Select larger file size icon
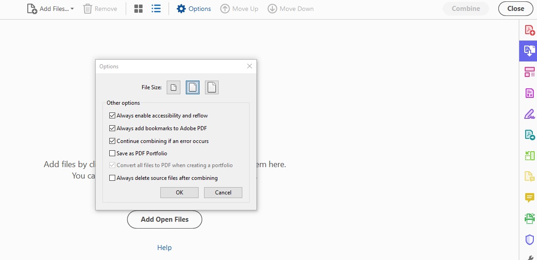Screen dimensions: 537x260 (x=212, y=87)
